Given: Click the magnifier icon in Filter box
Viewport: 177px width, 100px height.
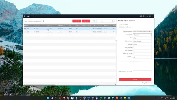Looking at the screenshot, I should pos(113,21).
